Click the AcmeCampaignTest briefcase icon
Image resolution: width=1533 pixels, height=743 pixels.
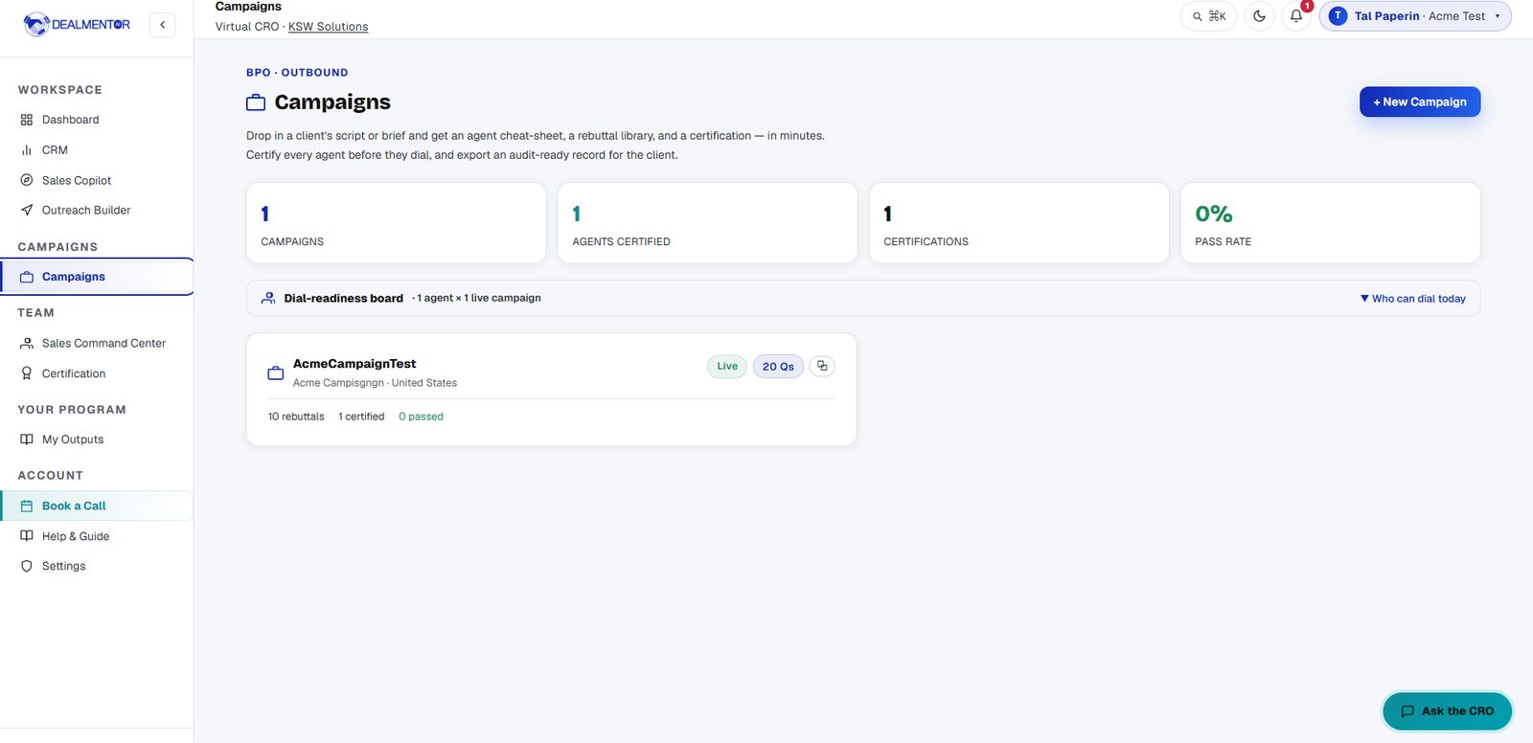click(276, 373)
